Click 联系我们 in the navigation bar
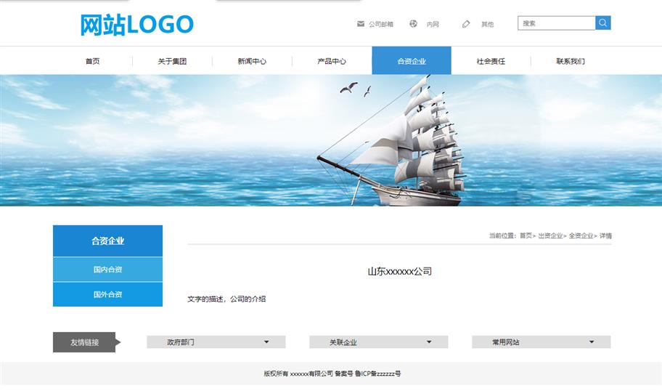 571,61
